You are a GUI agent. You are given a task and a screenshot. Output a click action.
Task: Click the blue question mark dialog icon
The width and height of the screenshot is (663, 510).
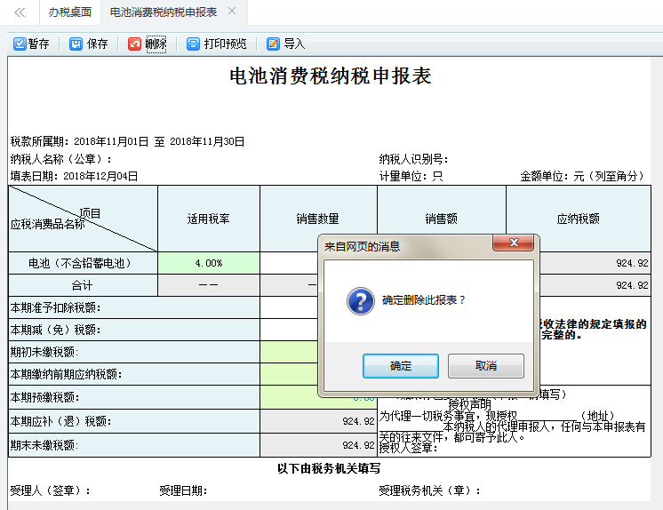tap(360, 300)
